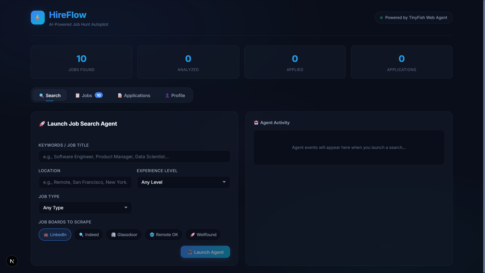Expand the Job Type dropdown

pos(85,208)
